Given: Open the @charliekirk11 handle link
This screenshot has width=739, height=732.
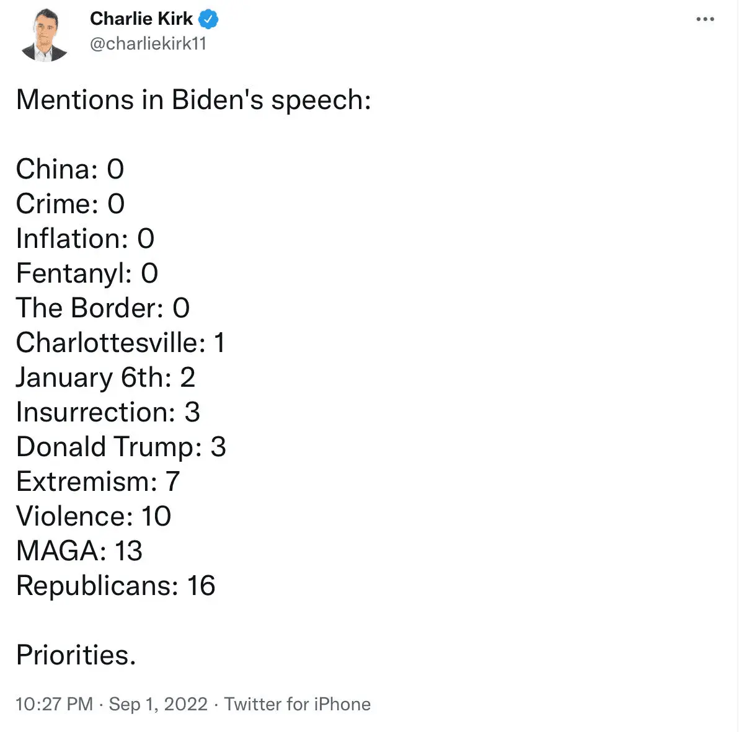Looking at the screenshot, I should (x=148, y=44).
